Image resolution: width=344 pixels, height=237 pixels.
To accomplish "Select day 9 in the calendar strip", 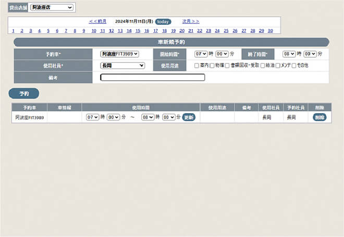I will tap(83, 31).
